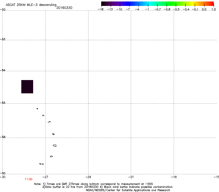Screen dimensions: 219x192
Task: Click the largest island outline below -58
Action: pyautogui.click(x=55, y=145)
